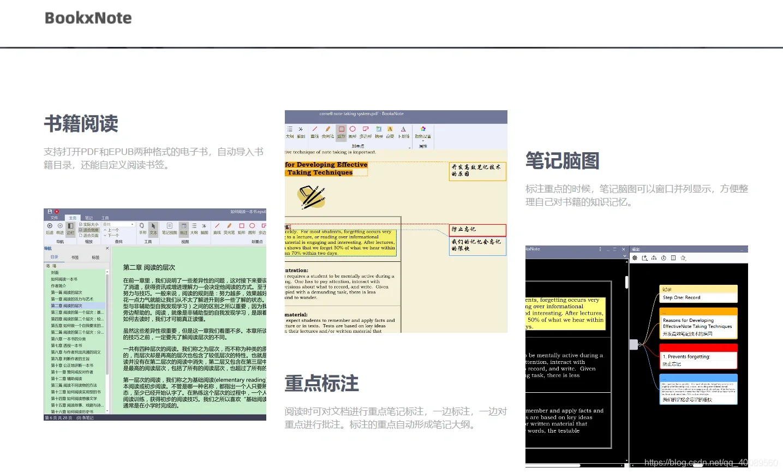The image size is (783, 473).
Task: Click the 大纲 outline icon in epub reader
Action: point(194,229)
